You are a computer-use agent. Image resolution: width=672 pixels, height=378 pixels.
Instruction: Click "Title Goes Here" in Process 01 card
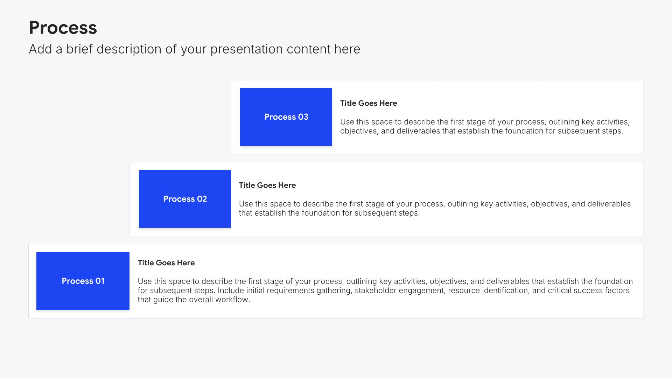166,263
